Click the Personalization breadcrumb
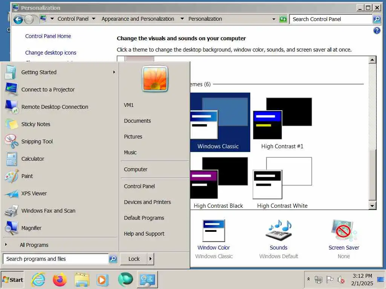The width and height of the screenshot is (386, 289). [x=205, y=19]
